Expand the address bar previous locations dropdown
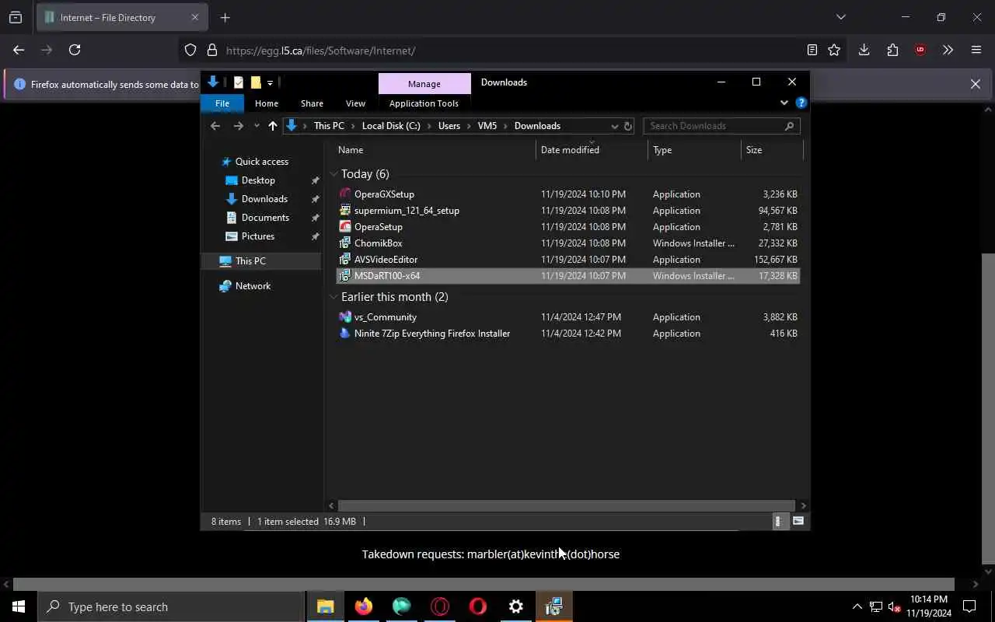995x622 pixels. click(614, 126)
